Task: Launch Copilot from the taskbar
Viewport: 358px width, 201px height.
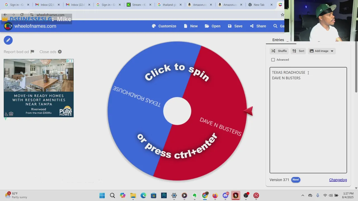Action: (123, 195)
